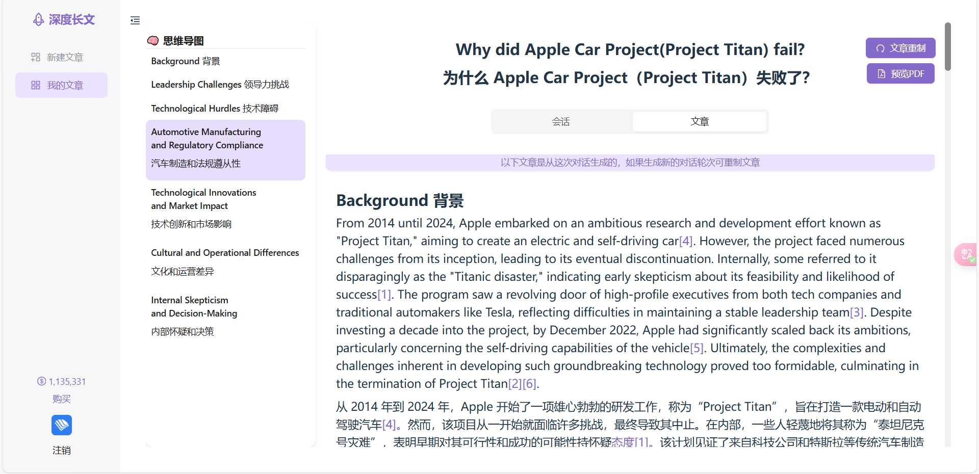Open citation [6] at paragraph end
Image resolution: width=979 pixels, height=474 pixels.
(x=529, y=384)
